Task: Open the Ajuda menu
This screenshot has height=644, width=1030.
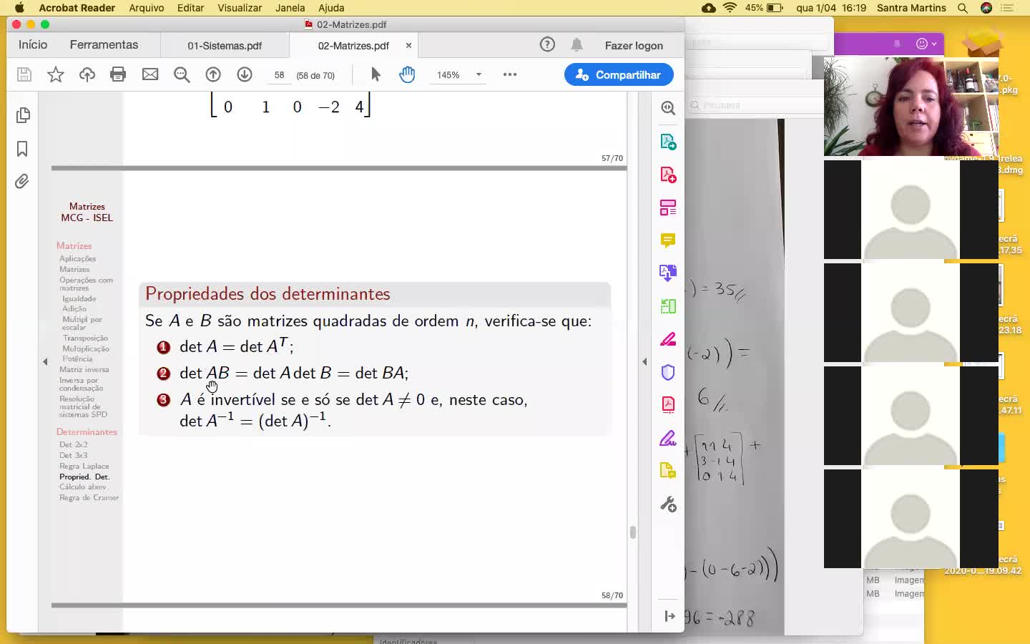Action: [x=331, y=8]
